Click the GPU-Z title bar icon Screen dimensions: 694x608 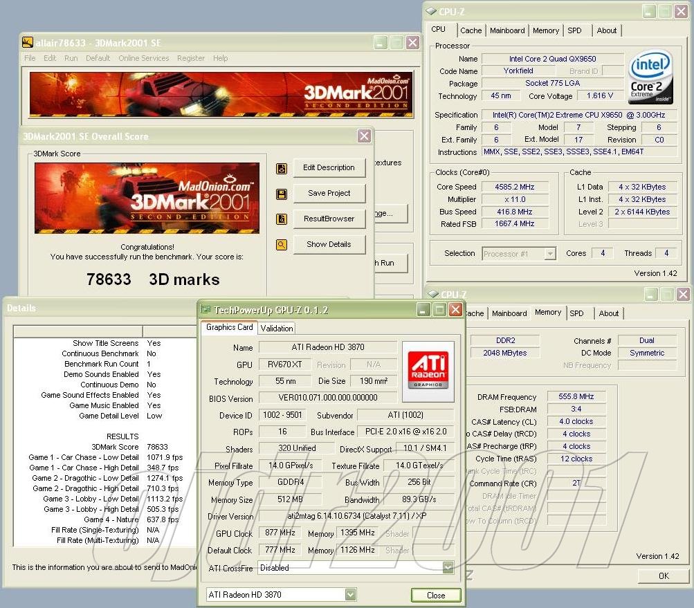206,309
